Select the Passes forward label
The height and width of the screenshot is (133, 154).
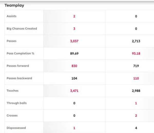18,66
